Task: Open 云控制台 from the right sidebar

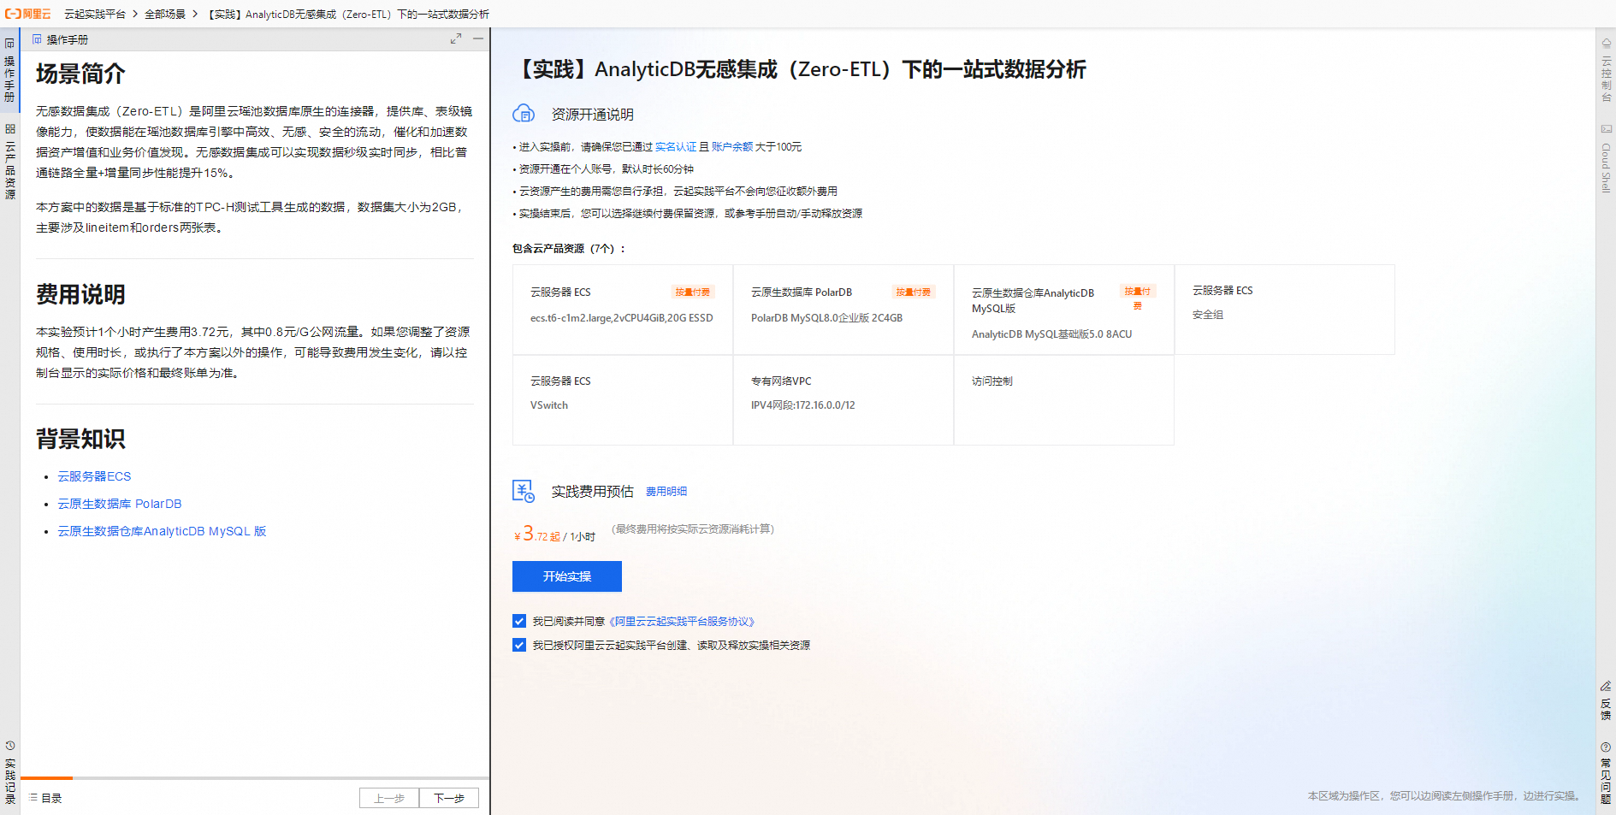Action: coord(1606,70)
